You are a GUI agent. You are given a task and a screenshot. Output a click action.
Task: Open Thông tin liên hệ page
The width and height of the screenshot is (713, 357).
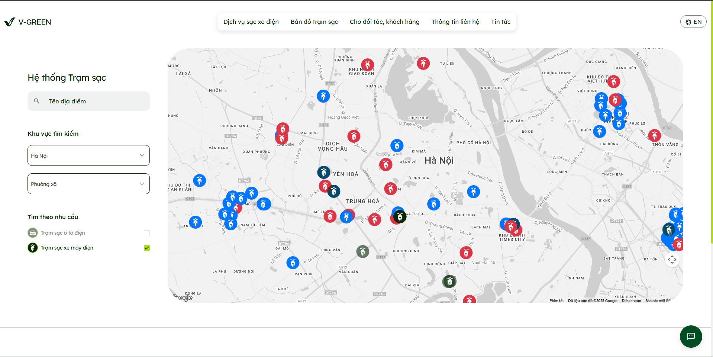point(455,22)
